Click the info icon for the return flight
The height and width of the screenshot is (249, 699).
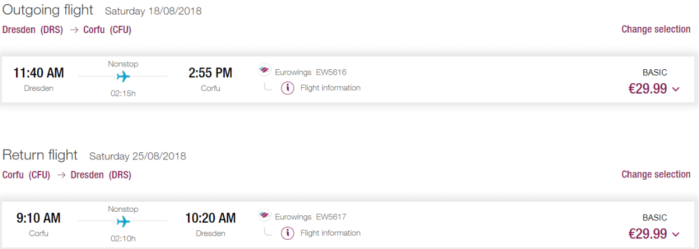[287, 233]
